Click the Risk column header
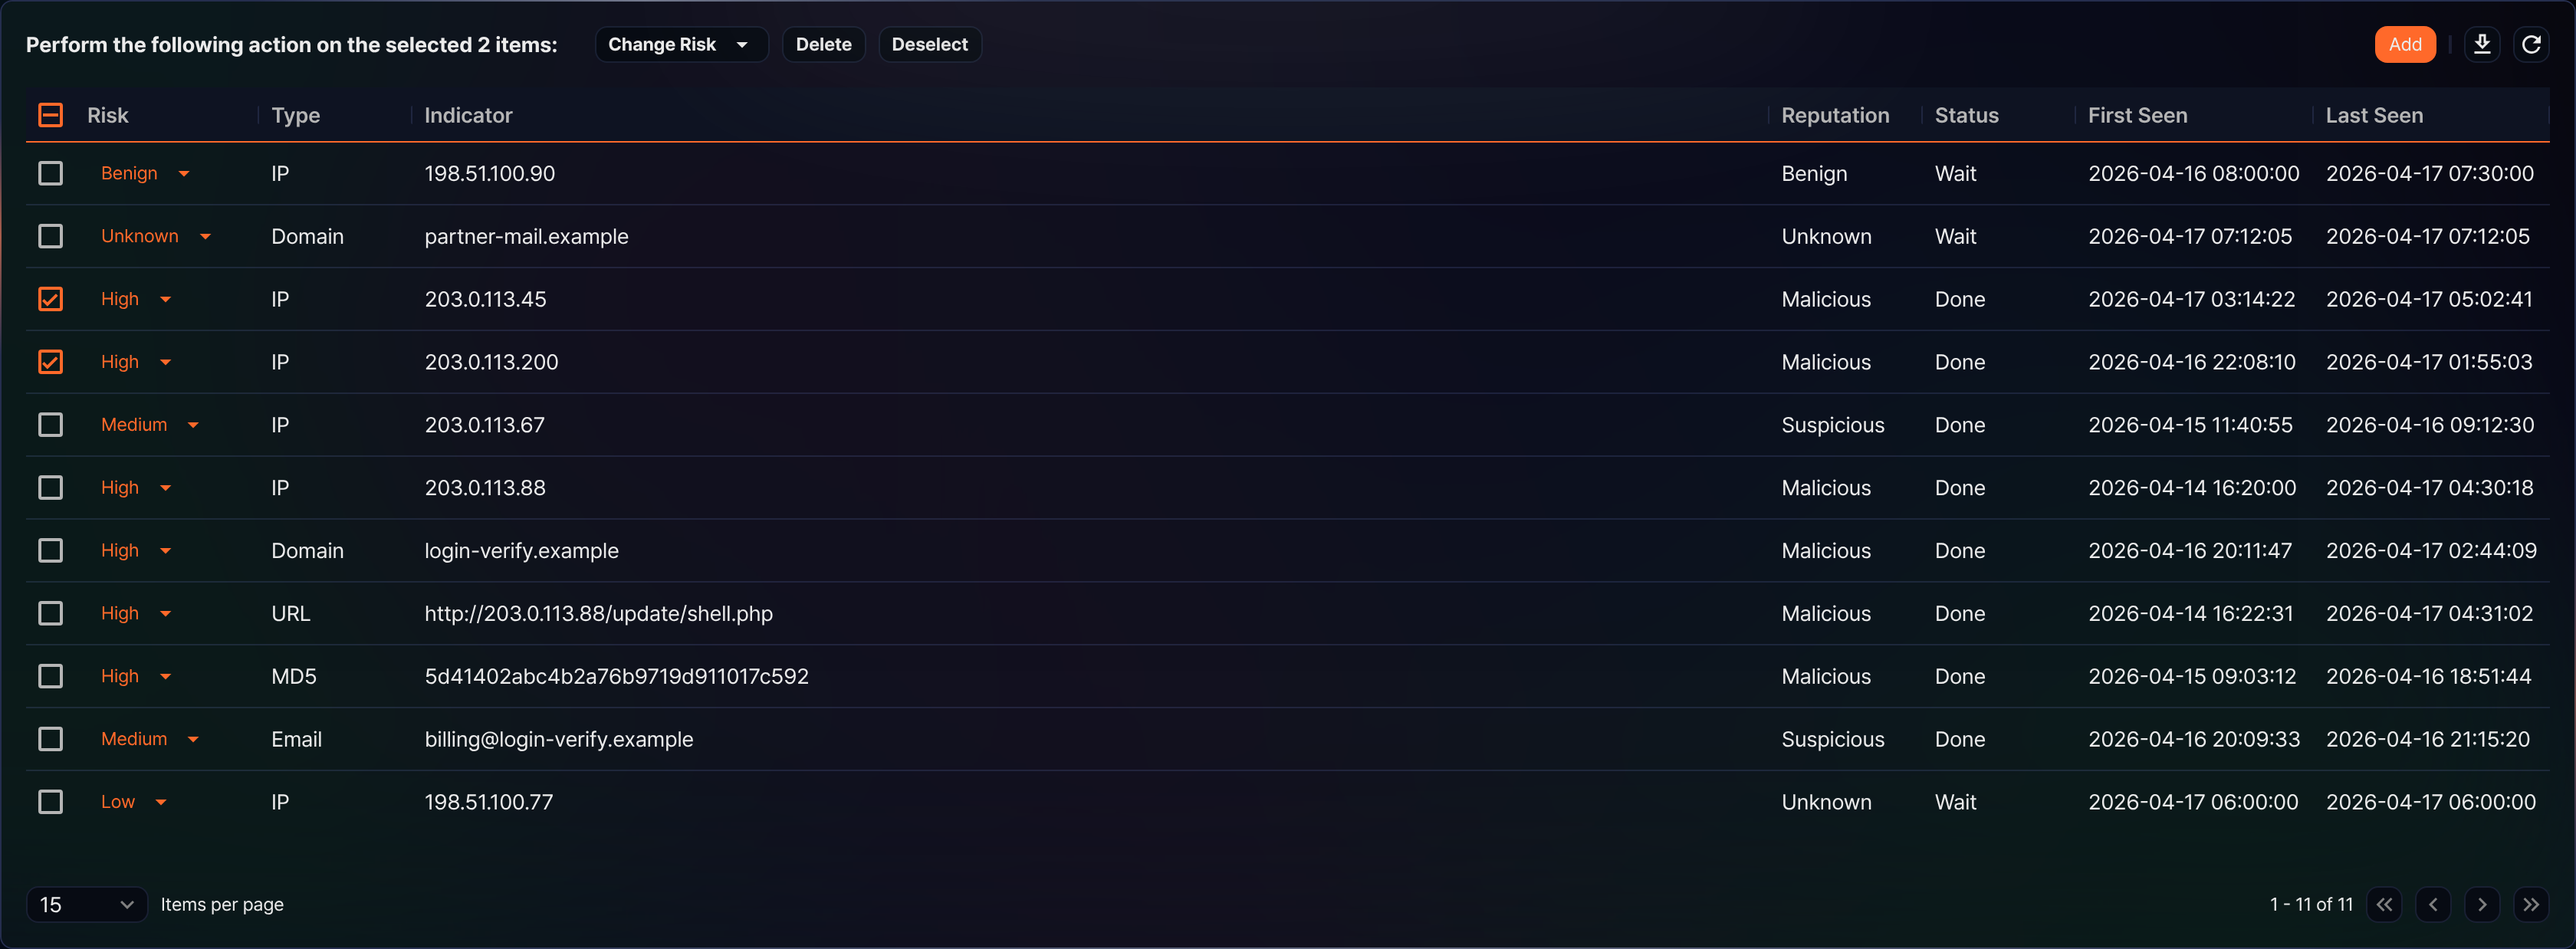 tap(108, 115)
